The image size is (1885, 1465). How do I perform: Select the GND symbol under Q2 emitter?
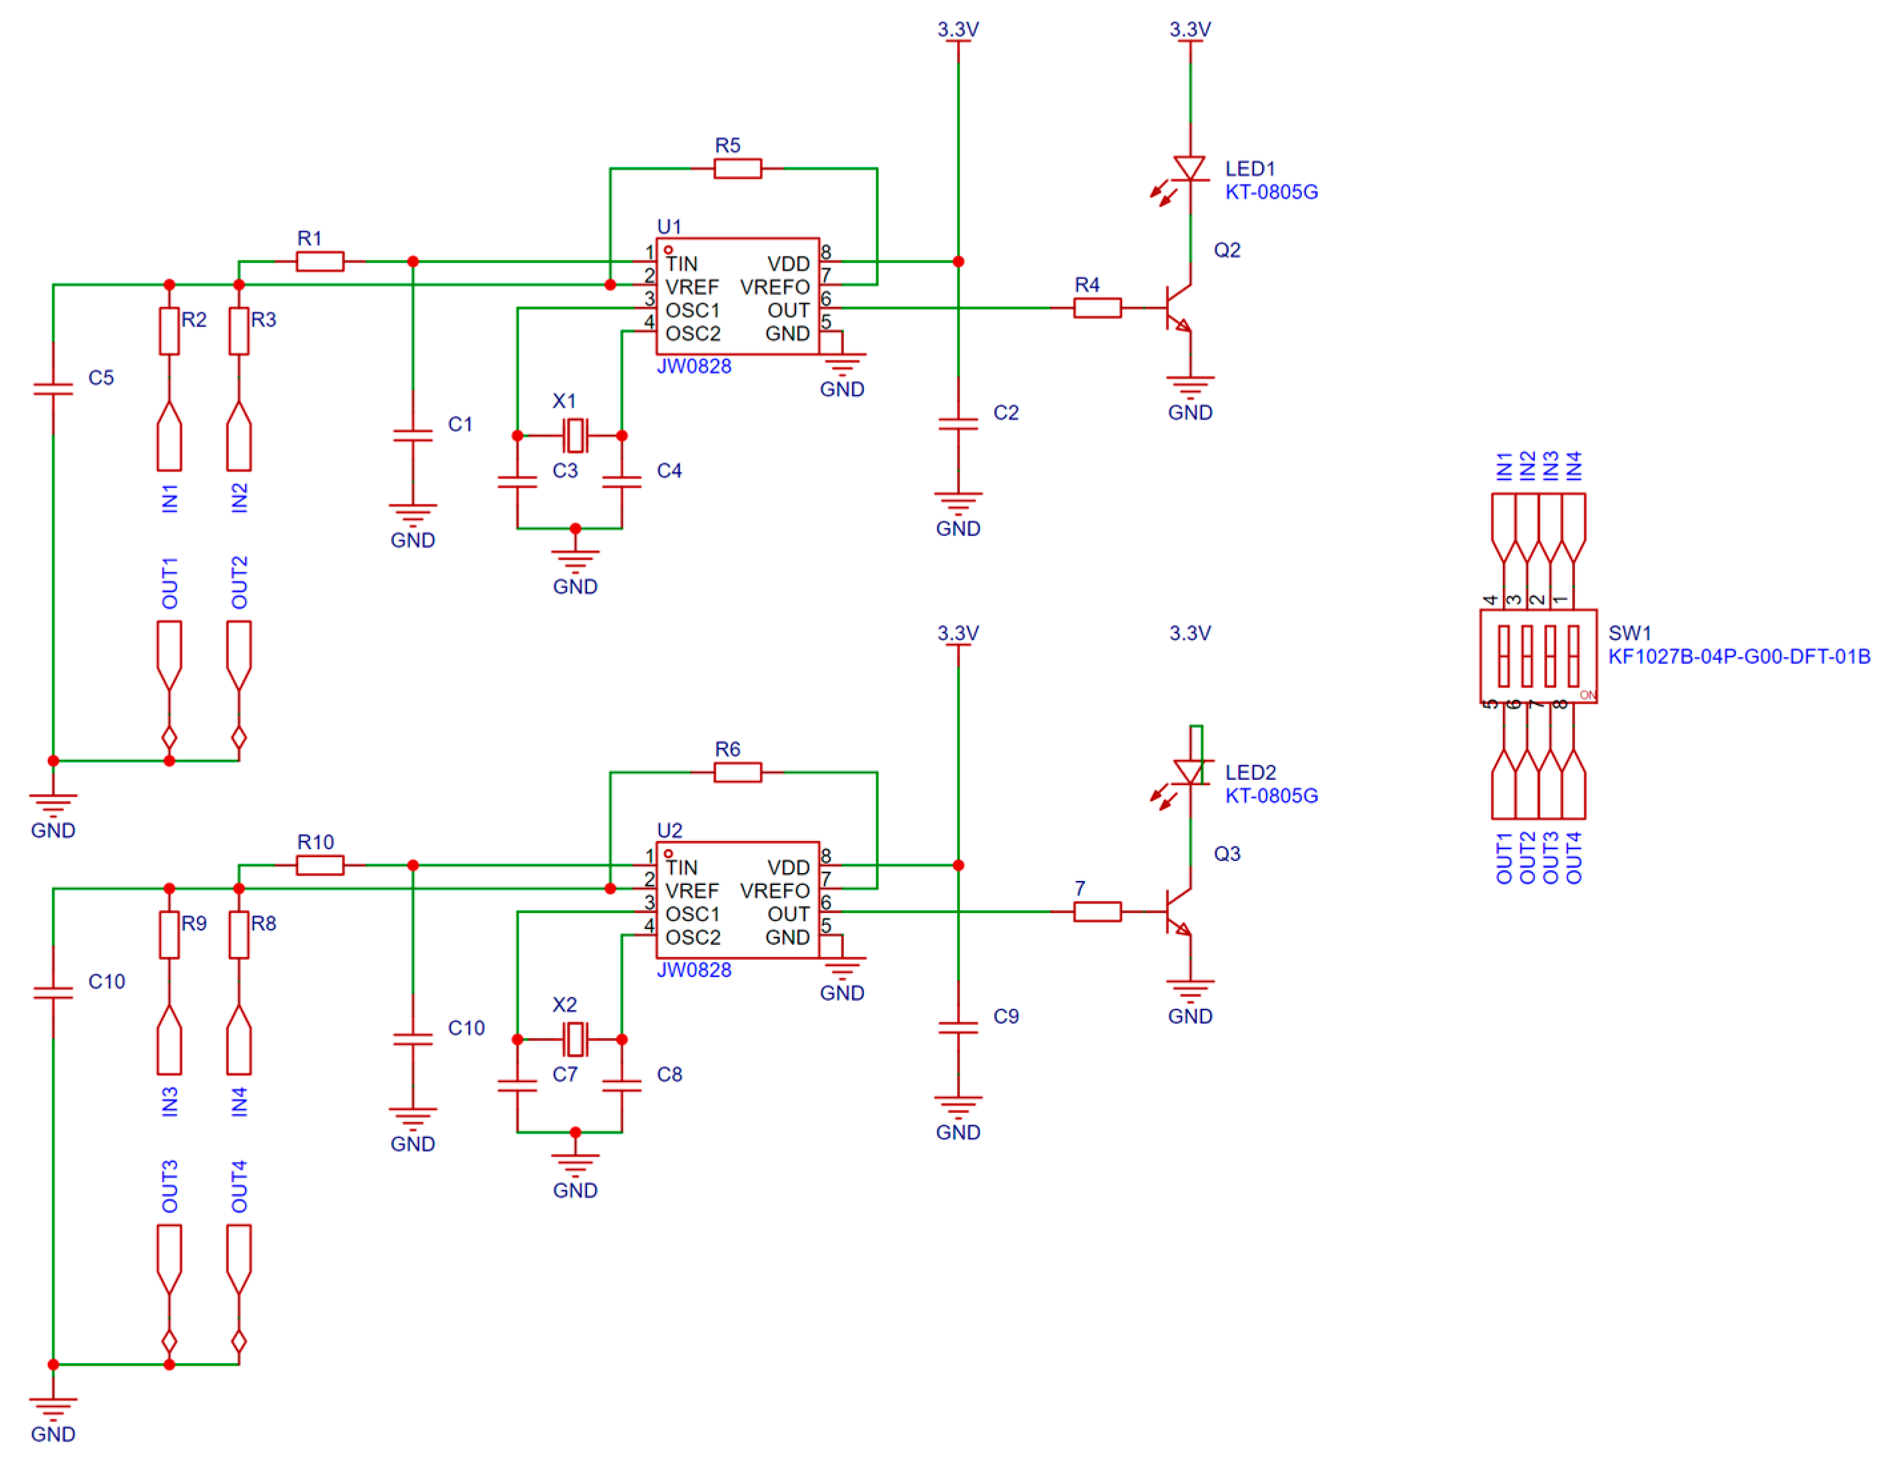tap(1190, 388)
